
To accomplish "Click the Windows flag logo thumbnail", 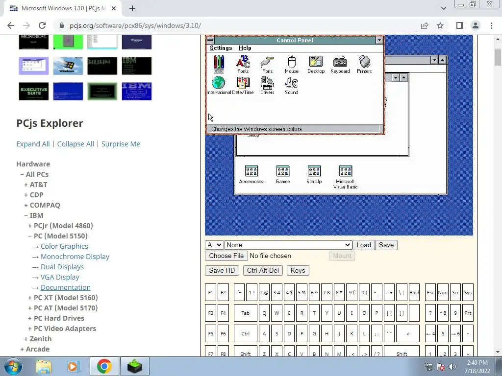I will (68, 66).
